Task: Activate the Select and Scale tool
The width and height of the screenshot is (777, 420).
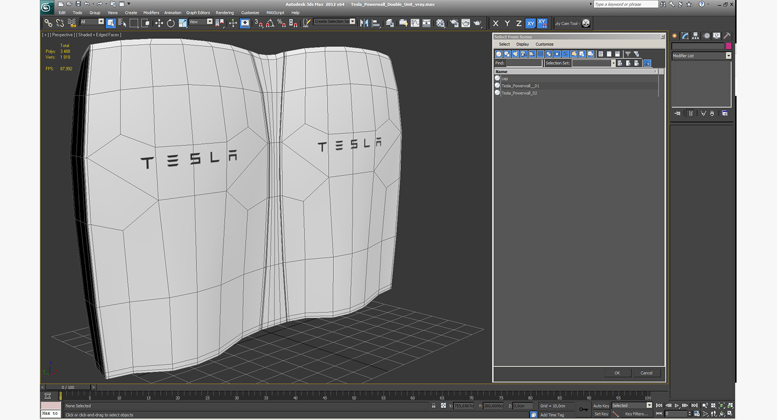Action: pyautogui.click(x=182, y=23)
